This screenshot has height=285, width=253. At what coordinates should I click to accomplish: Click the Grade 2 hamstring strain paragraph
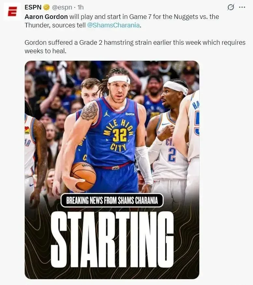135,47
